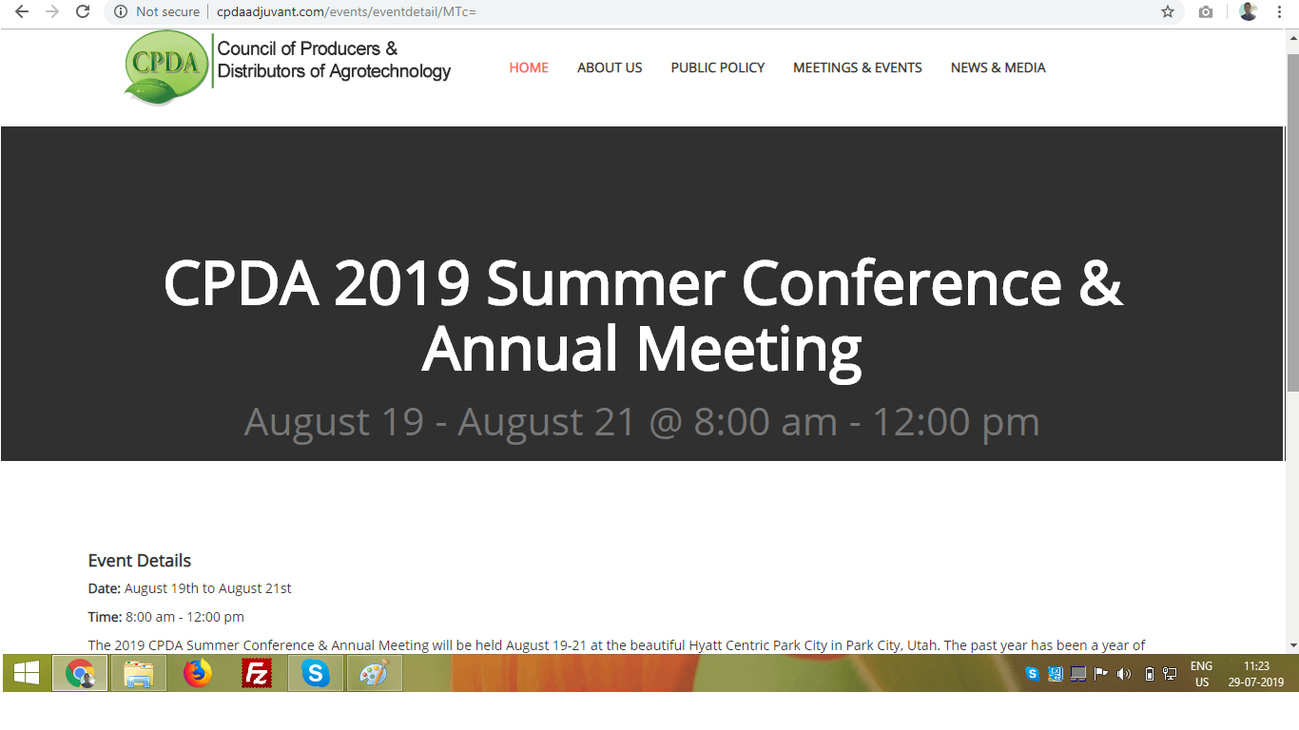
Task: Click the browser forward arrow
Action: [52, 12]
